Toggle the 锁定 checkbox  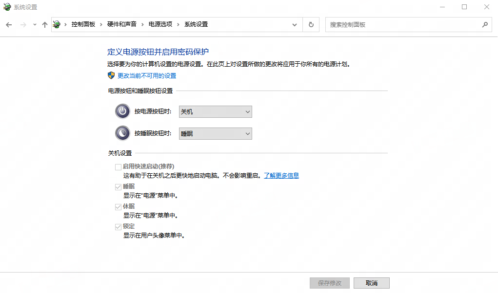coord(118,227)
